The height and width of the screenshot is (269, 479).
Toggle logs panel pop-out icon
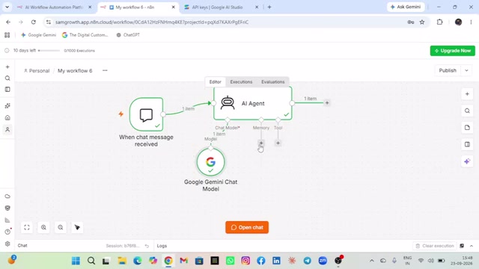click(462, 246)
